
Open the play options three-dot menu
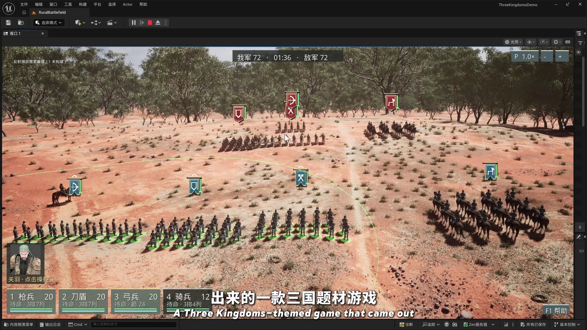click(166, 23)
